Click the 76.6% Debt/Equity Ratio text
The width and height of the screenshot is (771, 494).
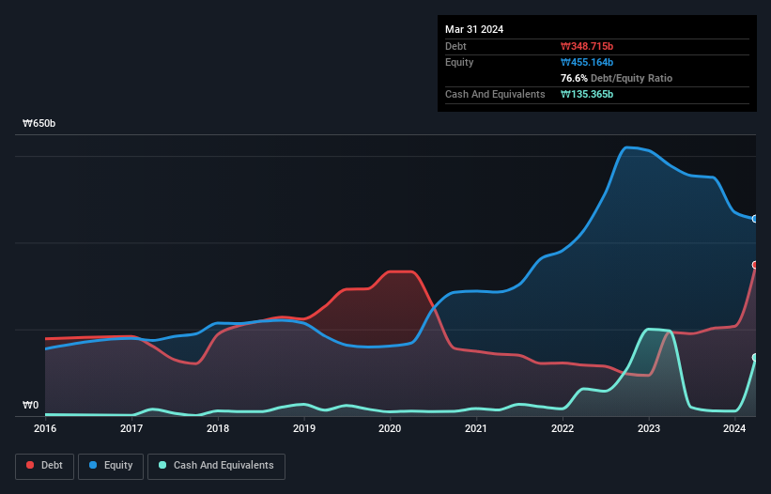pyautogui.click(x=616, y=78)
